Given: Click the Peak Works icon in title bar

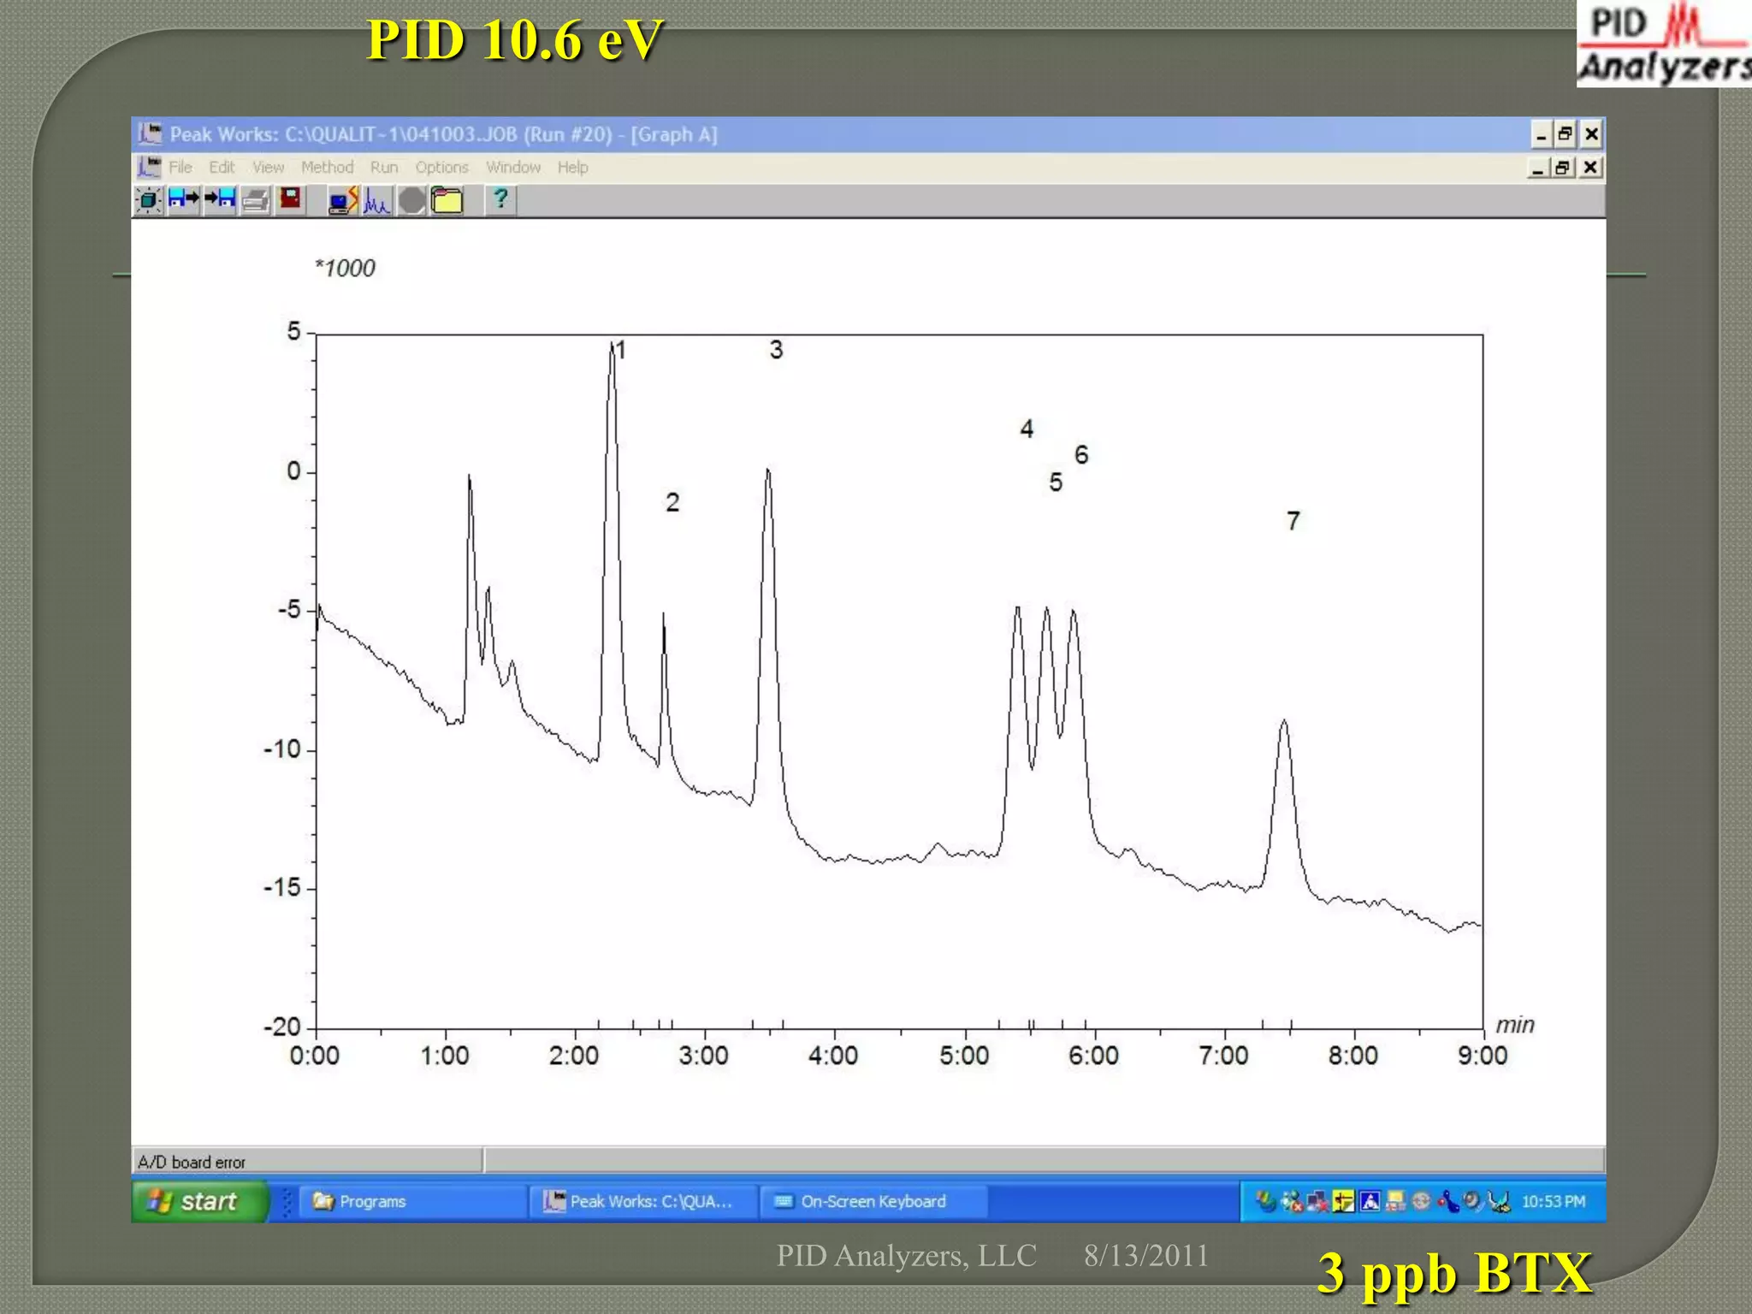Looking at the screenshot, I should point(151,133).
